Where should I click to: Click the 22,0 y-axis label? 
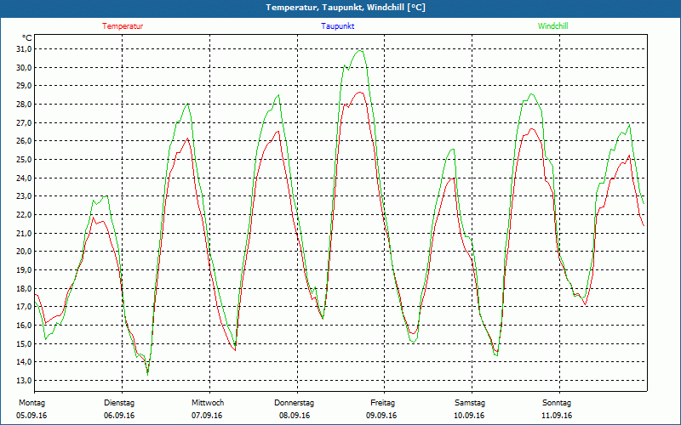coord(24,215)
